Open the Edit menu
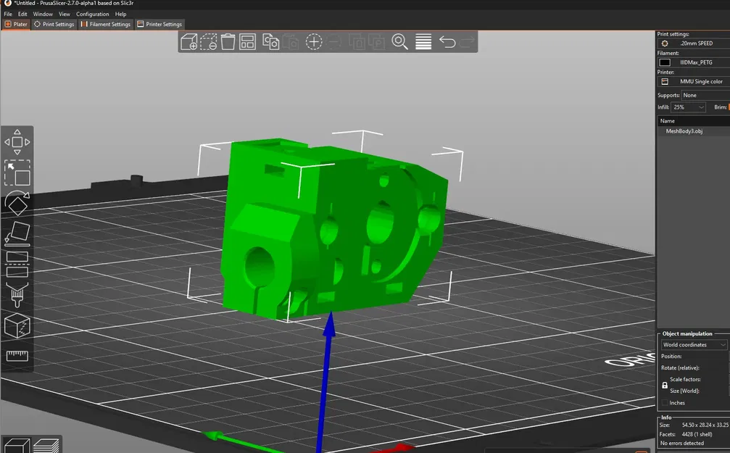This screenshot has width=730, height=453. pyautogui.click(x=22, y=14)
